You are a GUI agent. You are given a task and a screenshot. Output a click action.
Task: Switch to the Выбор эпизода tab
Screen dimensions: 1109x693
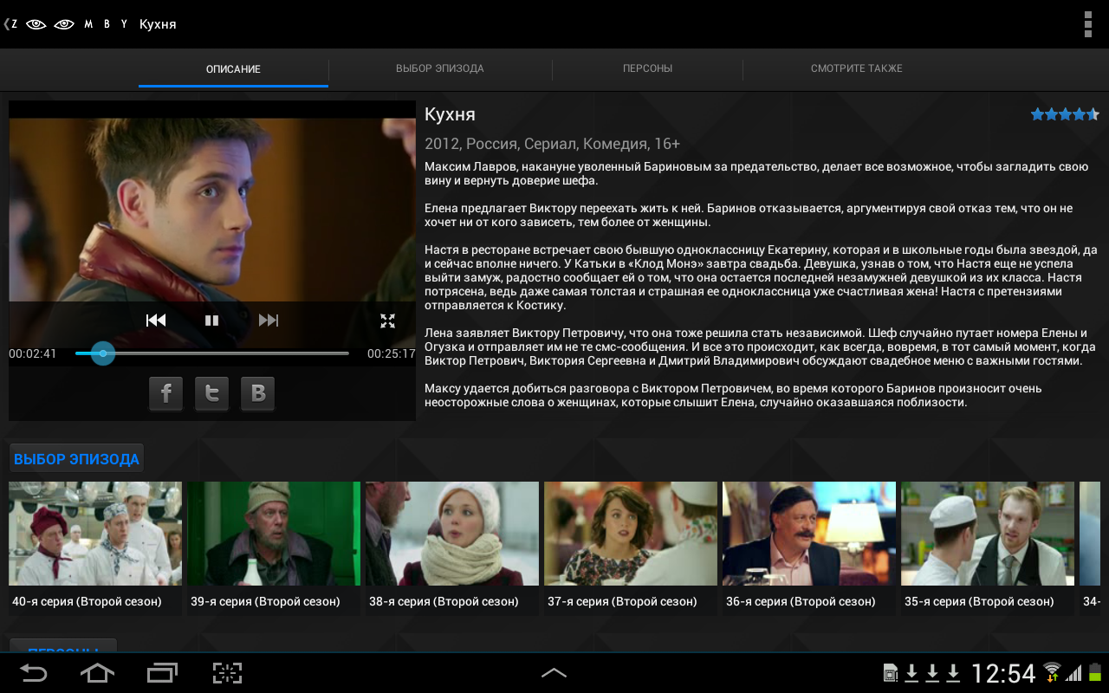click(439, 68)
